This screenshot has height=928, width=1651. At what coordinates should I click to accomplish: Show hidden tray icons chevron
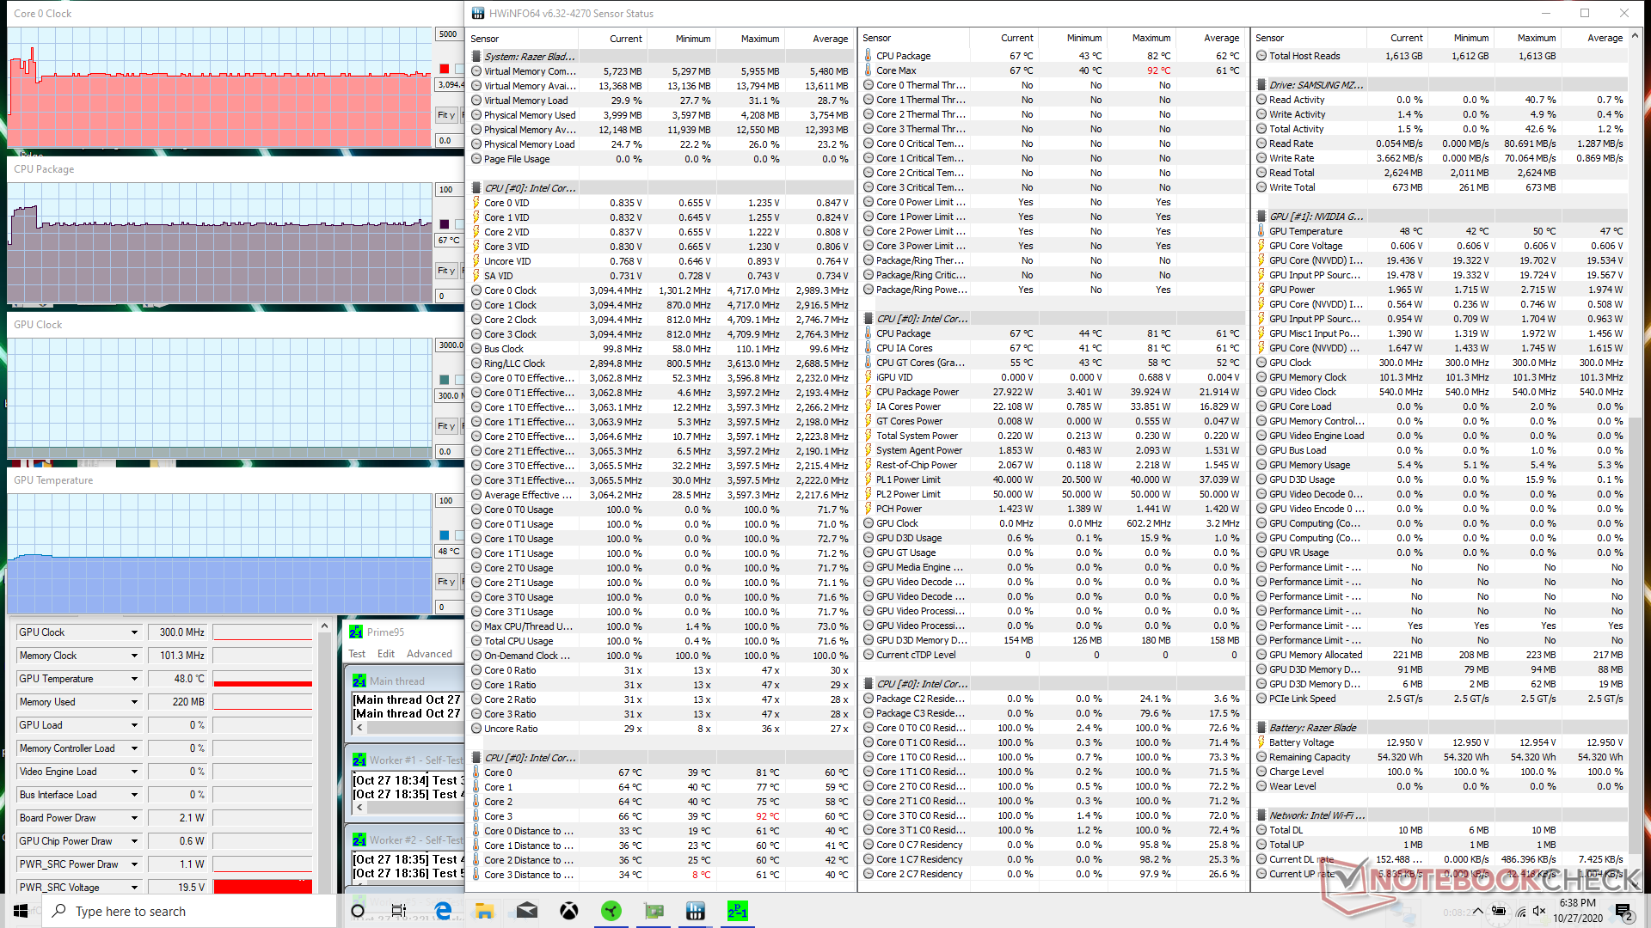point(1477,911)
